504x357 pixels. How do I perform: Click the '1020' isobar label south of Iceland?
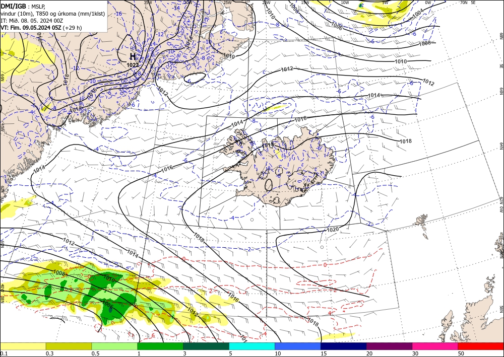point(333,230)
